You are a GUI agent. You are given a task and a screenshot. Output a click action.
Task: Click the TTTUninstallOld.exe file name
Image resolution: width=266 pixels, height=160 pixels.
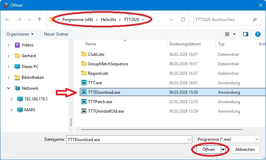point(106,111)
